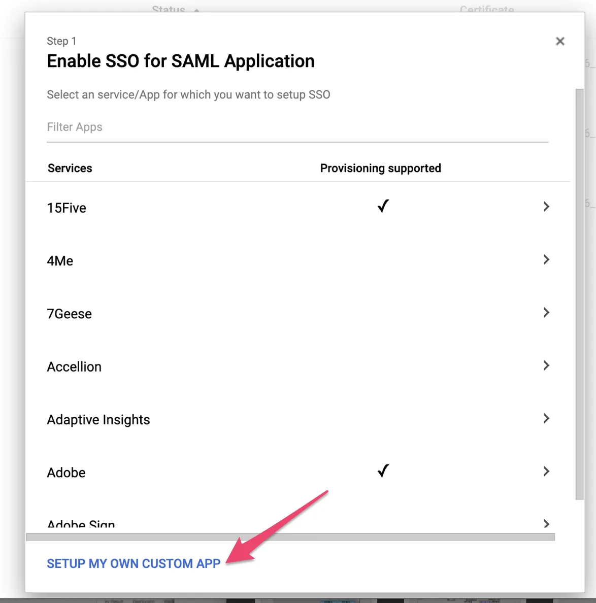
Task: Click the chevron next to 7Geese
Action: 546,313
